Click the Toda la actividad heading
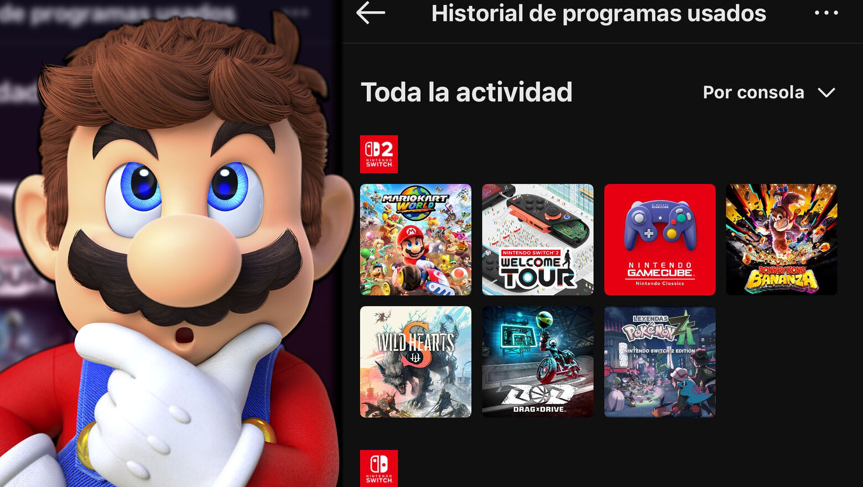Viewport: 863px width, 487px height. point(466,92)
